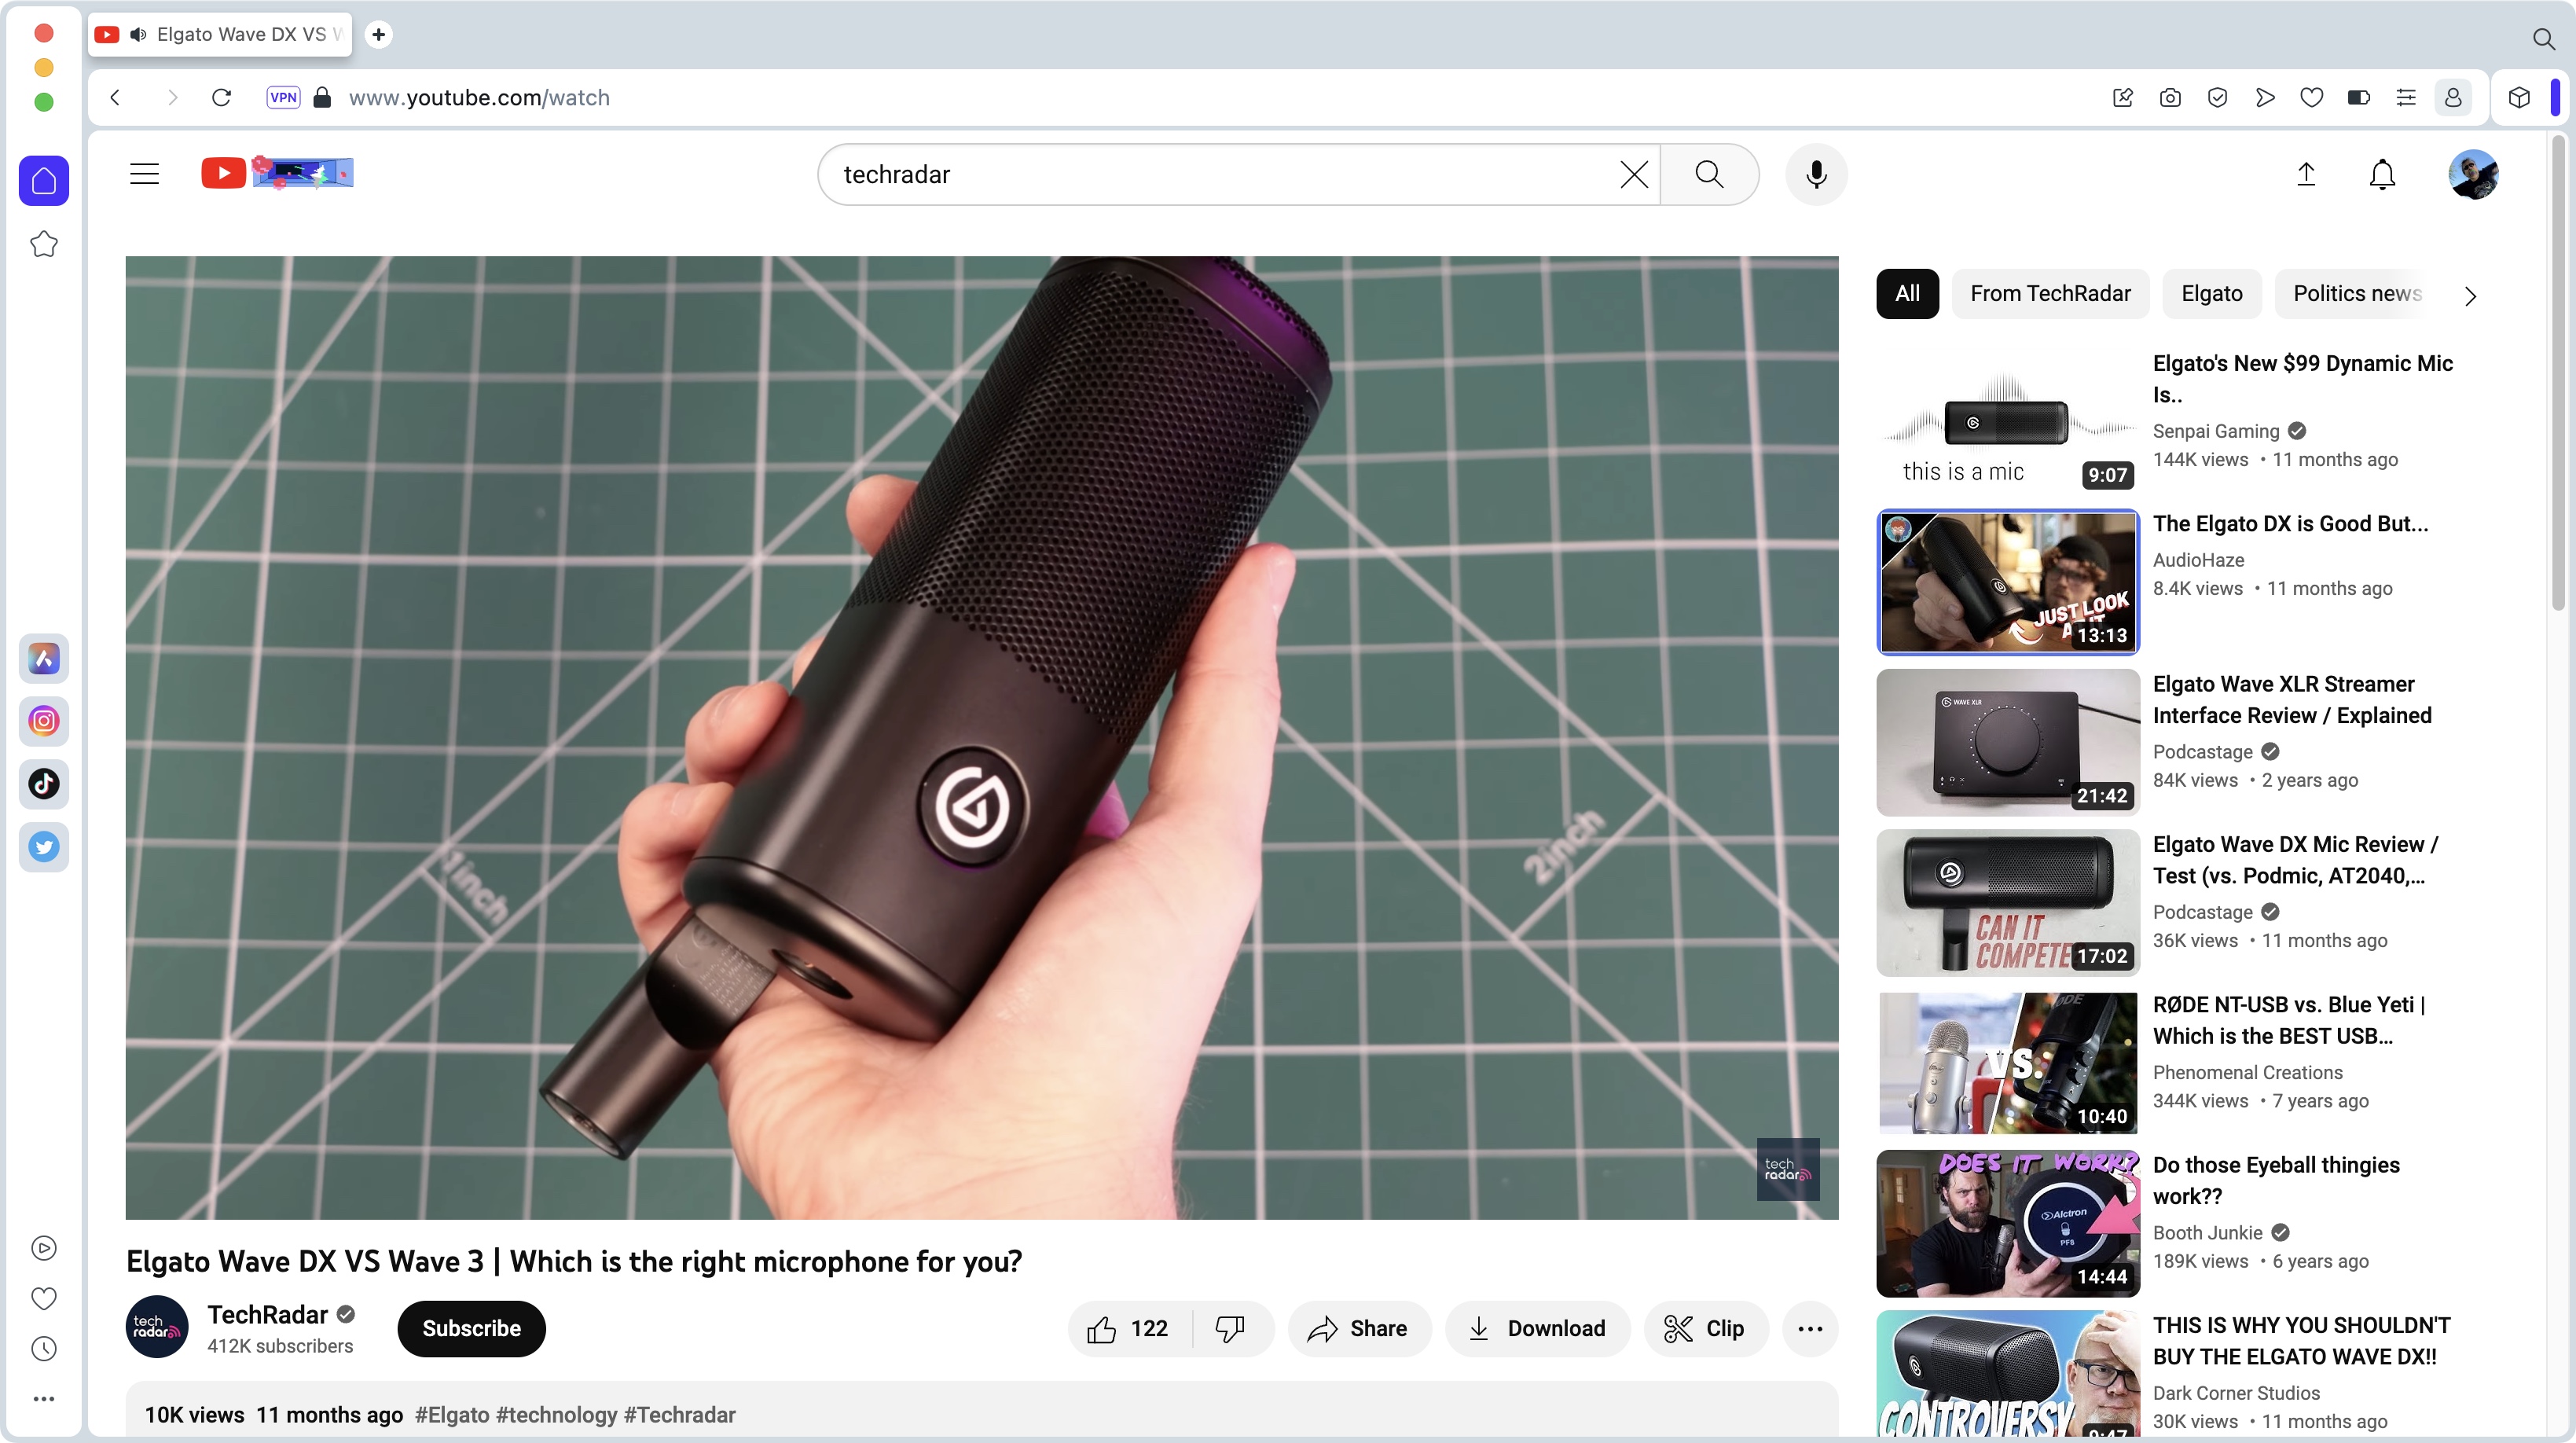The height and width of the screenshot is (1443, 2576).
Task: Open the sidebar home button
Action: 44,181
